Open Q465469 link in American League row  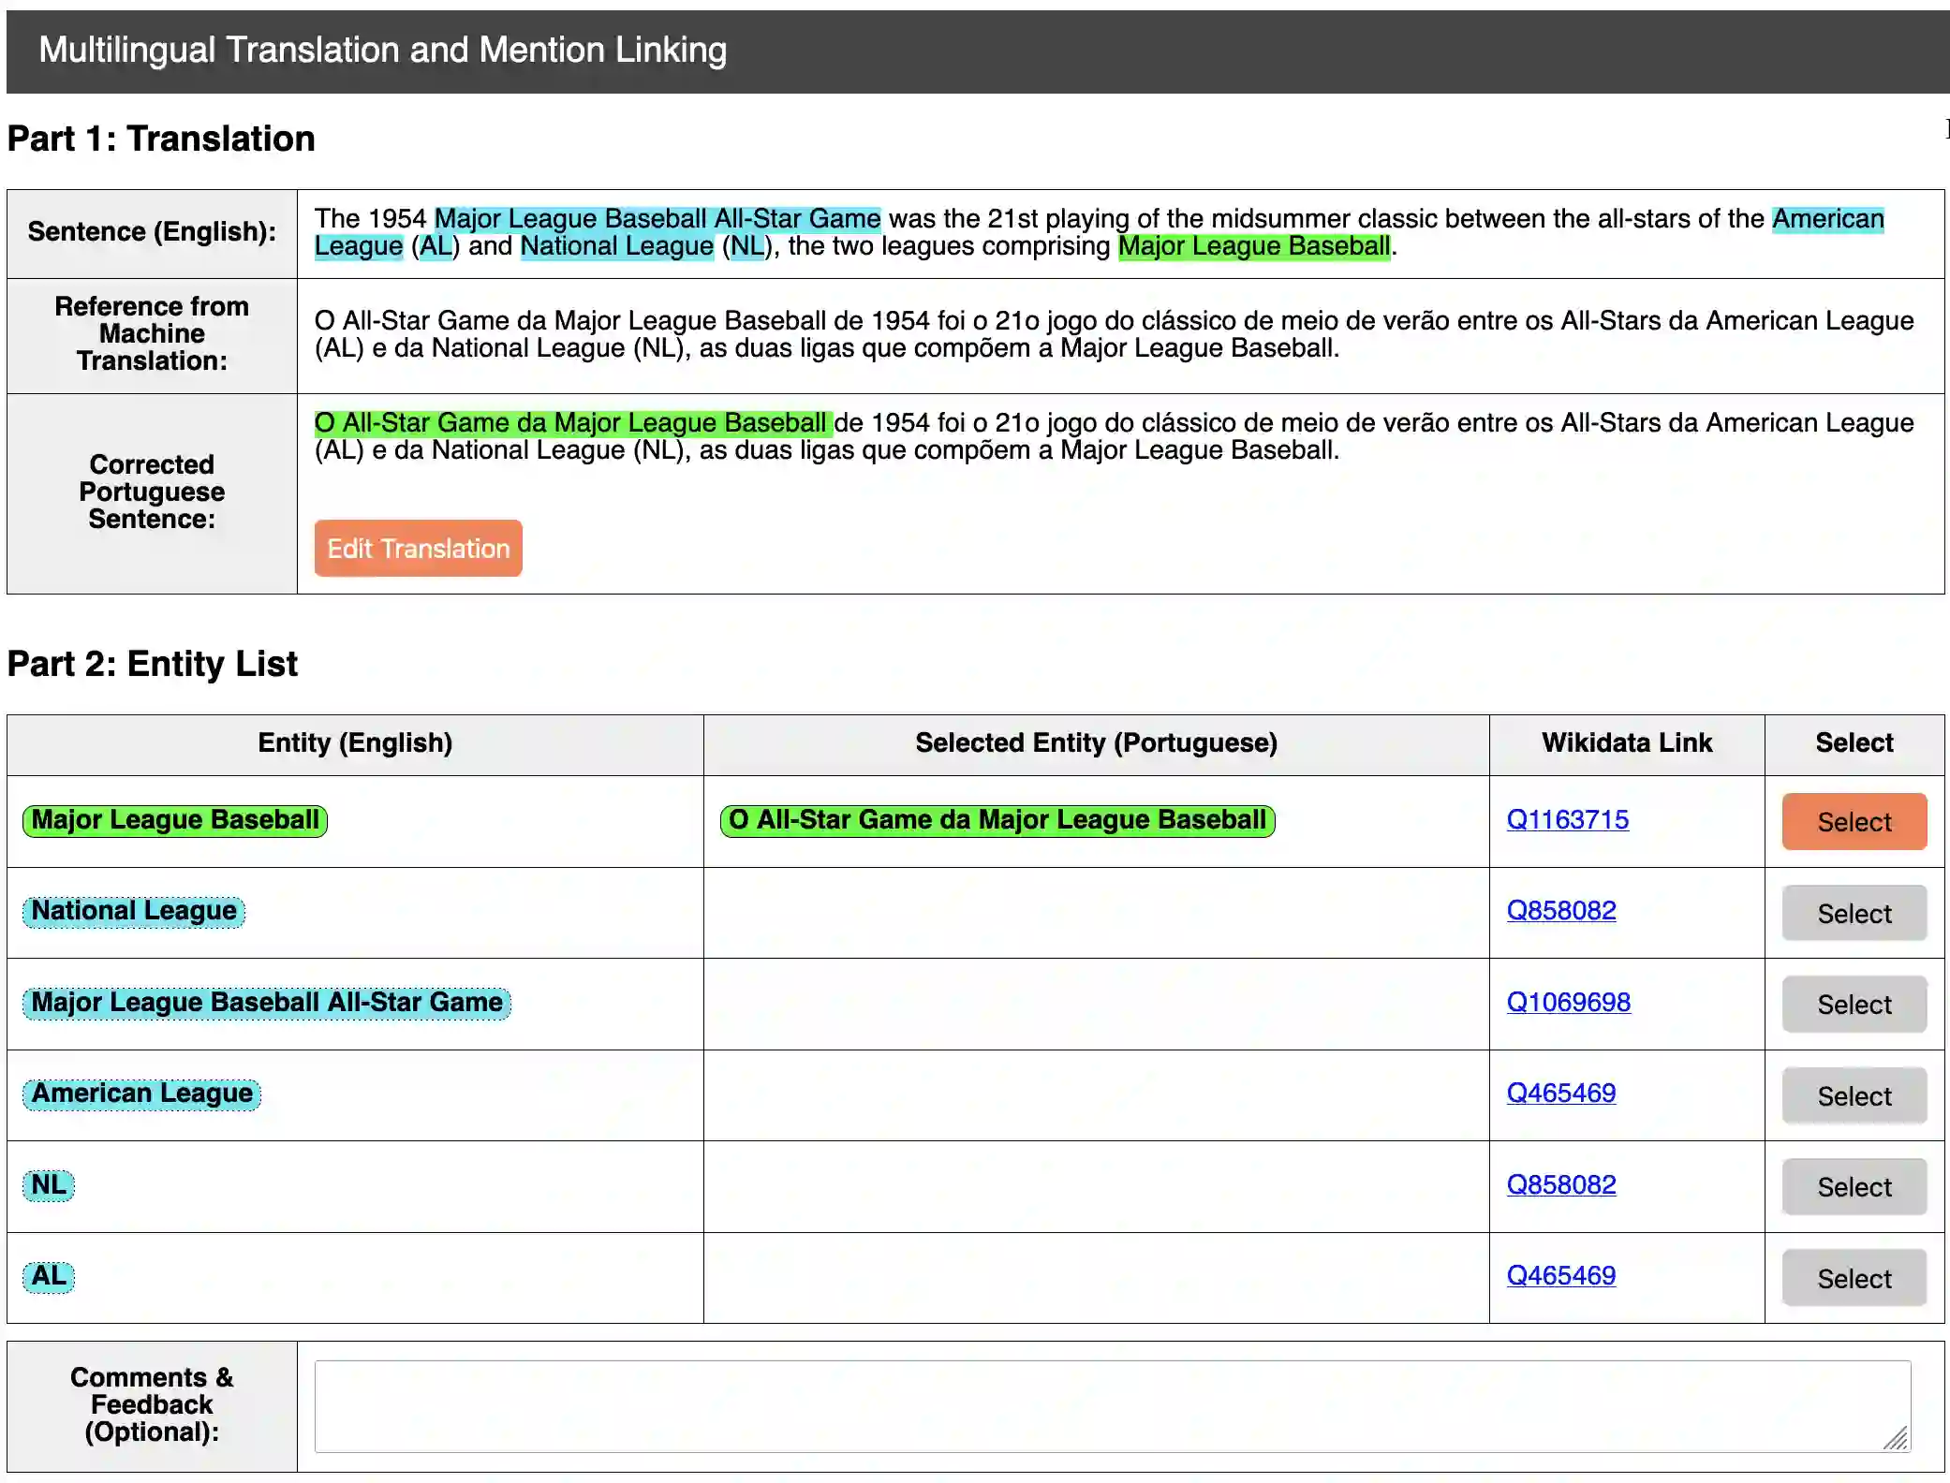1560,1093
